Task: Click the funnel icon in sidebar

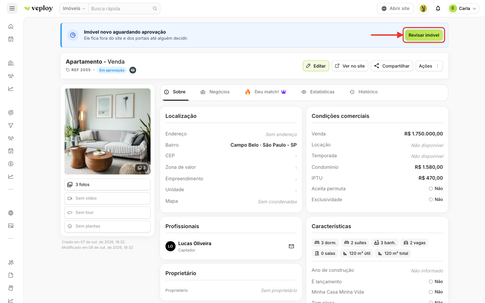Action: (11, 125)
